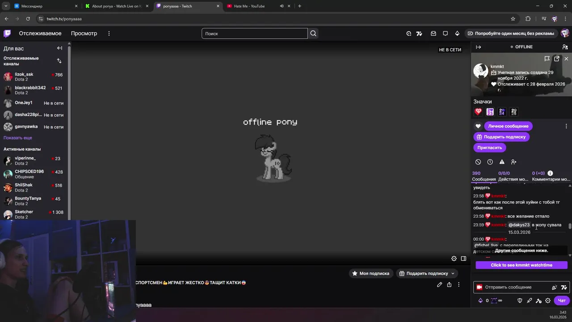Viewport: 572px width, 322px height.
Task: Open BountyTanya channel in sidebar
Action: pos(34,201)
